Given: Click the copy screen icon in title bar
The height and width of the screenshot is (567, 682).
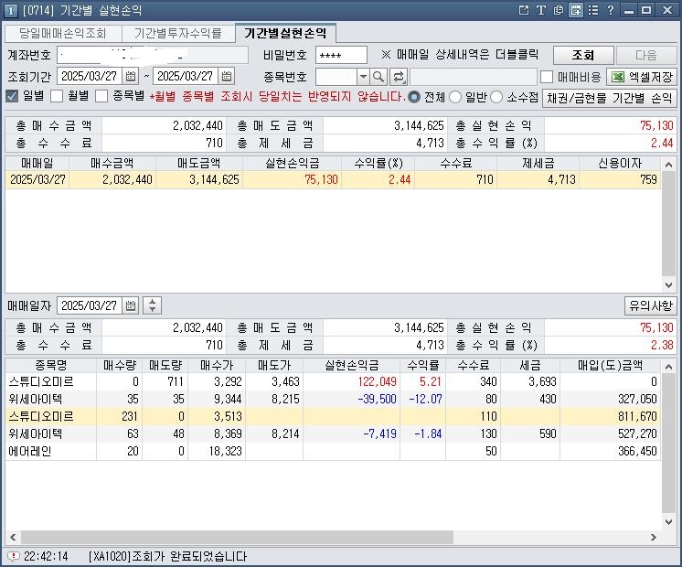Looking at the screenshot, I should [x=559, y=10].
